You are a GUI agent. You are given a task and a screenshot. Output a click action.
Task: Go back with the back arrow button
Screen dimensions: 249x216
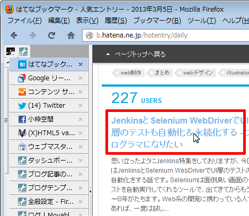click(x=14, y=35)
